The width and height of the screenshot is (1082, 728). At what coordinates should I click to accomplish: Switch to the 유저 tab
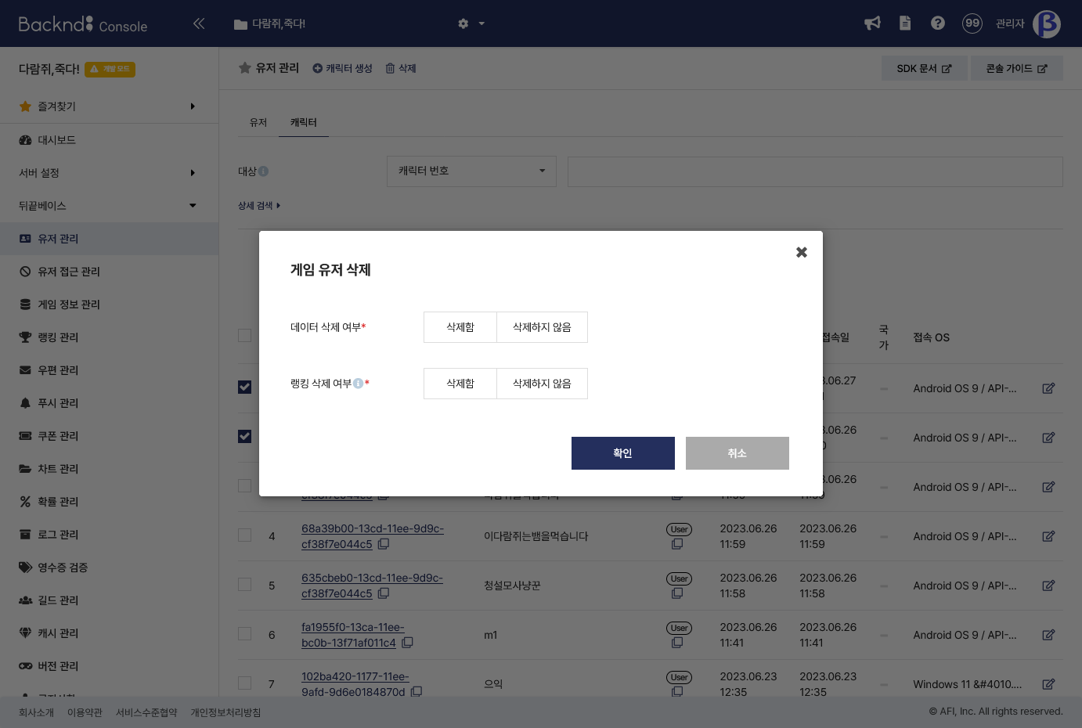(x=258, y=122)
